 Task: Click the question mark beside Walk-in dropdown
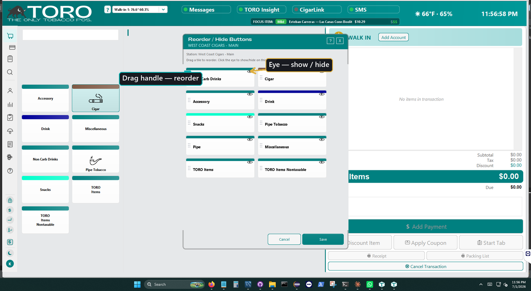click(107, 10)
